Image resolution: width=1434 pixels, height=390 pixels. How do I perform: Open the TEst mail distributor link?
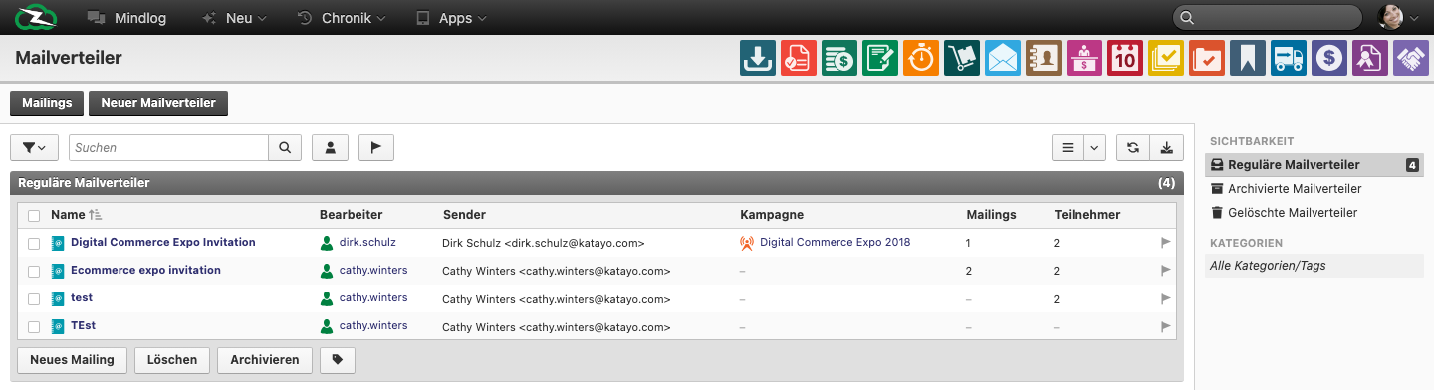[x=83, y=325]
